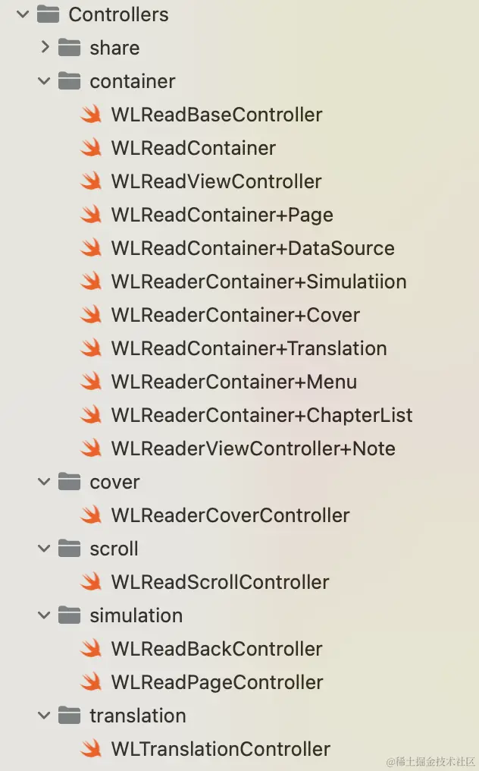479x771 pixels.
Task: Open WLReaderContainer+Simulatiion file
Action: (x=259, y=282)
